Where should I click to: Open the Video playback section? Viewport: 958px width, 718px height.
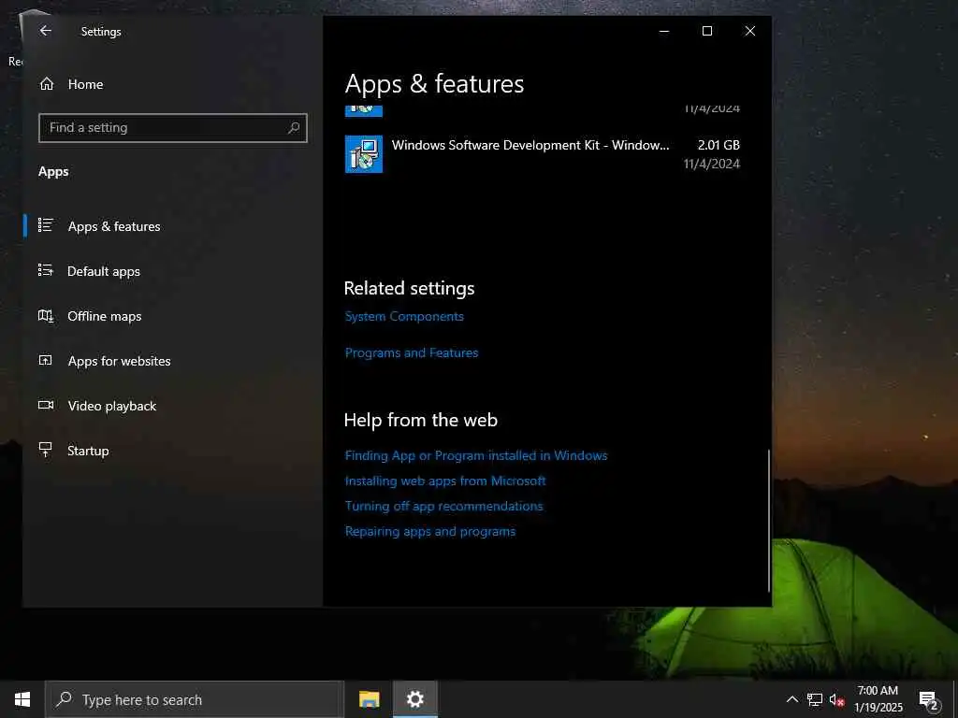click(172, 406)
